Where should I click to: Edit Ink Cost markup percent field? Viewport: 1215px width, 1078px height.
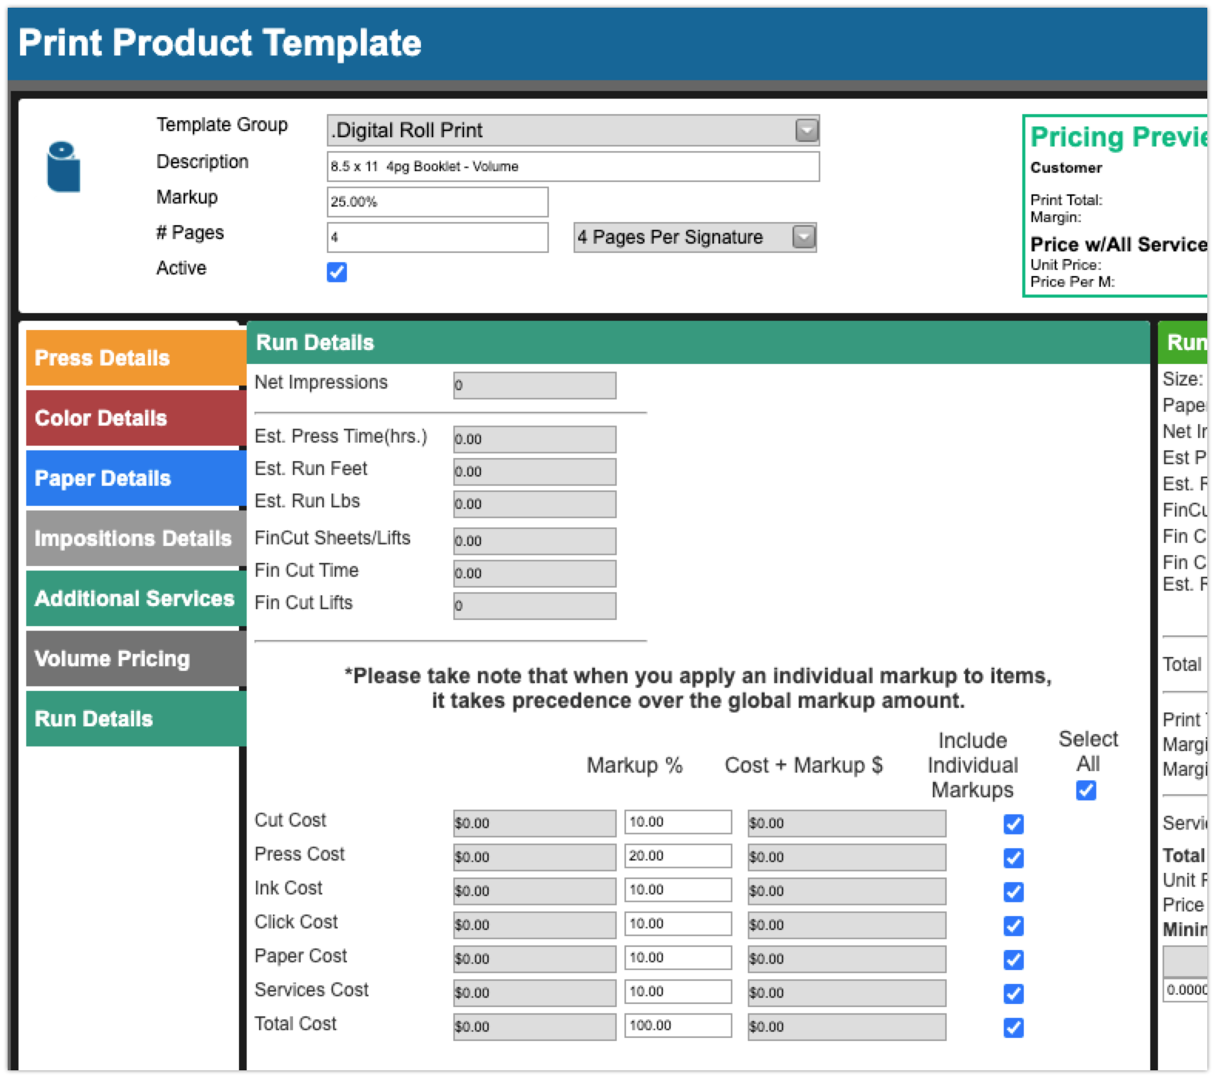point(678,890)
